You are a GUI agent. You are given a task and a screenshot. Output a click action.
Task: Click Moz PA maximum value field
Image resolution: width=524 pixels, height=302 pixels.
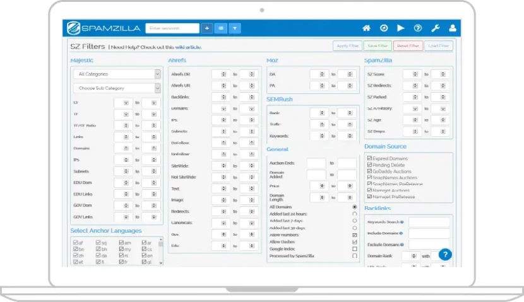347,85
